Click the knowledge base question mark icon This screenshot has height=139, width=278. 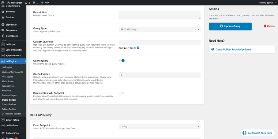point(213,49)
